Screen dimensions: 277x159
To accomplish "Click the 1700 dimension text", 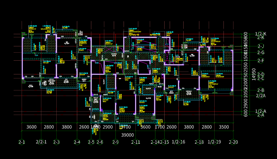I will [160, 127].
